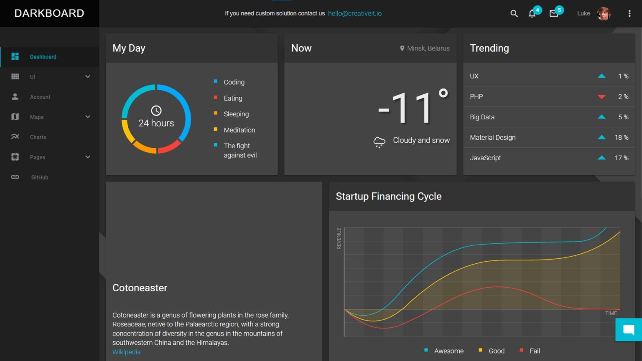Open notifications via the bell icon
Screen dimensions: 642x361
pos(532,14)
